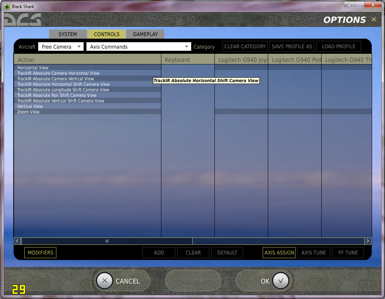The width and height of the screenshot is (385, 299).
Task: Click the Logitech G940 Pedals column header
Action: click(295, 59)
